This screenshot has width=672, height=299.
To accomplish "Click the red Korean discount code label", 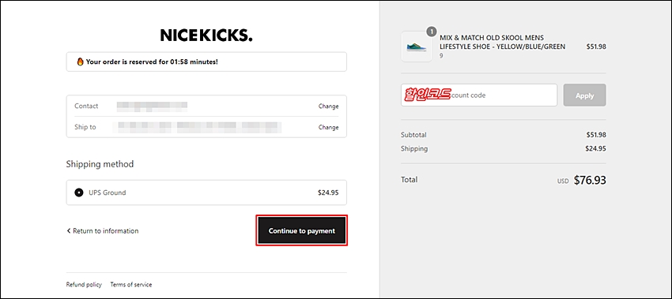I will coord(427,95).
